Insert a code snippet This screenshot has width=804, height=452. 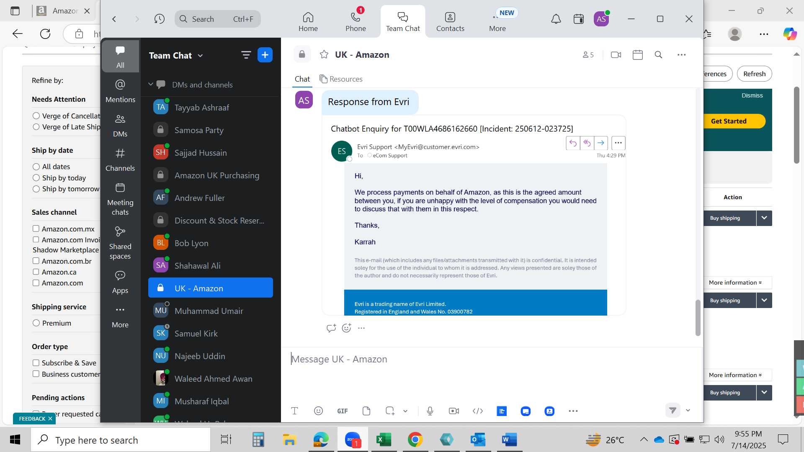pyautogui.click(x=477, y=411)
